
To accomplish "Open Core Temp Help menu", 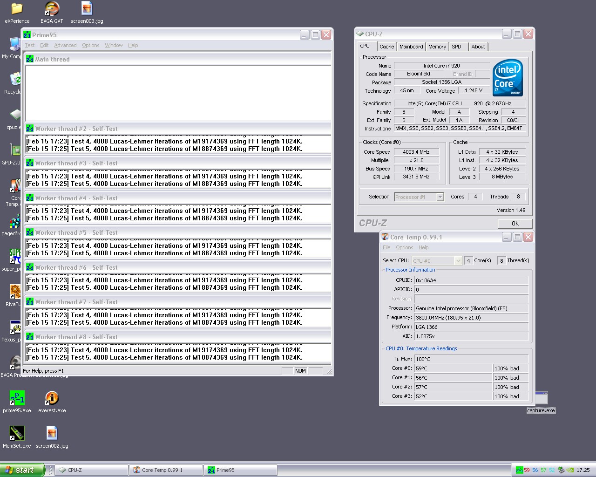I will [423, 247].
